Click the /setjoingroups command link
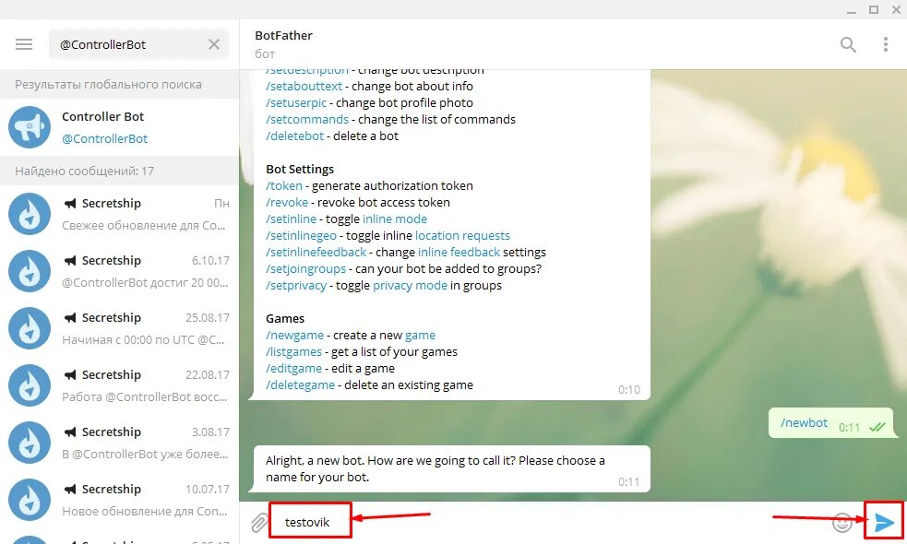Image resolution: width=907 pixels, height=544 pixels. pos(305,269)
